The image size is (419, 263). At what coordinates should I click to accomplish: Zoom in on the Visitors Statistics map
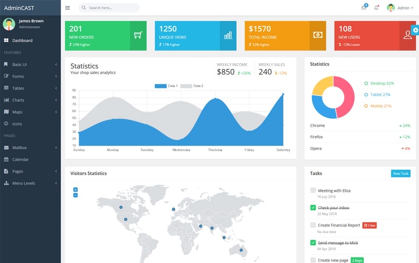coord(75,190)
